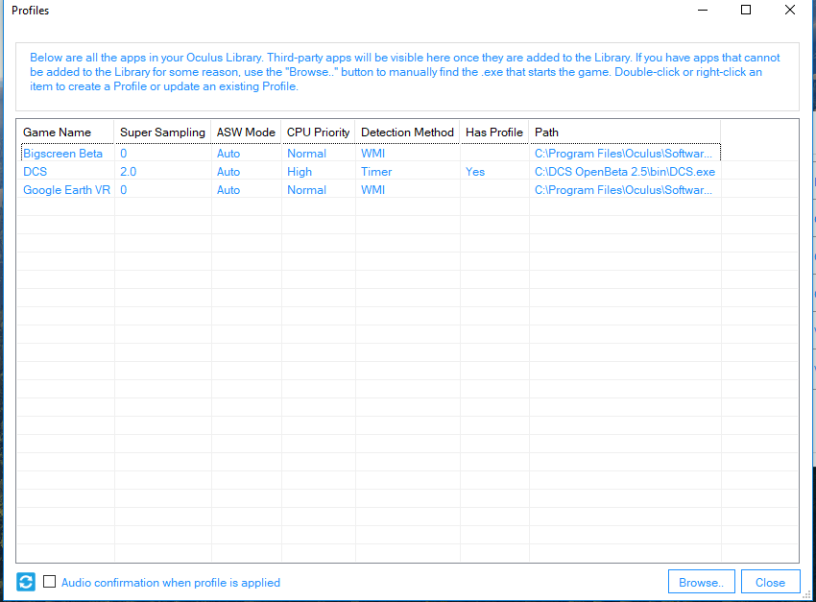Click the Has Profile column header
The height and width of the screenshot is (602, 816).
point(494,132)
